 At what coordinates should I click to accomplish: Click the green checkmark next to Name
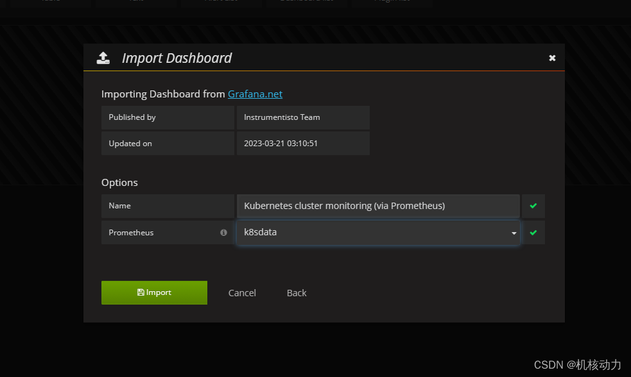tap(533, 206)
